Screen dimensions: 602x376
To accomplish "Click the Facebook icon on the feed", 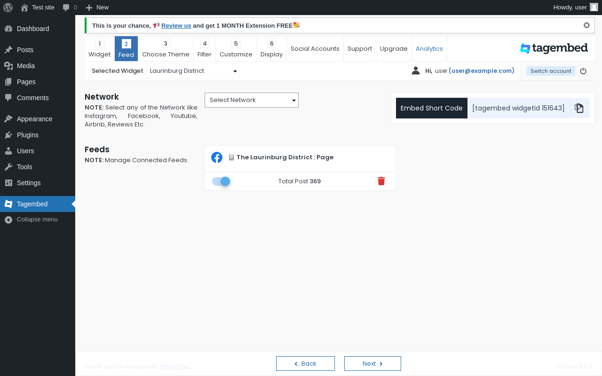I will (217, 157).
